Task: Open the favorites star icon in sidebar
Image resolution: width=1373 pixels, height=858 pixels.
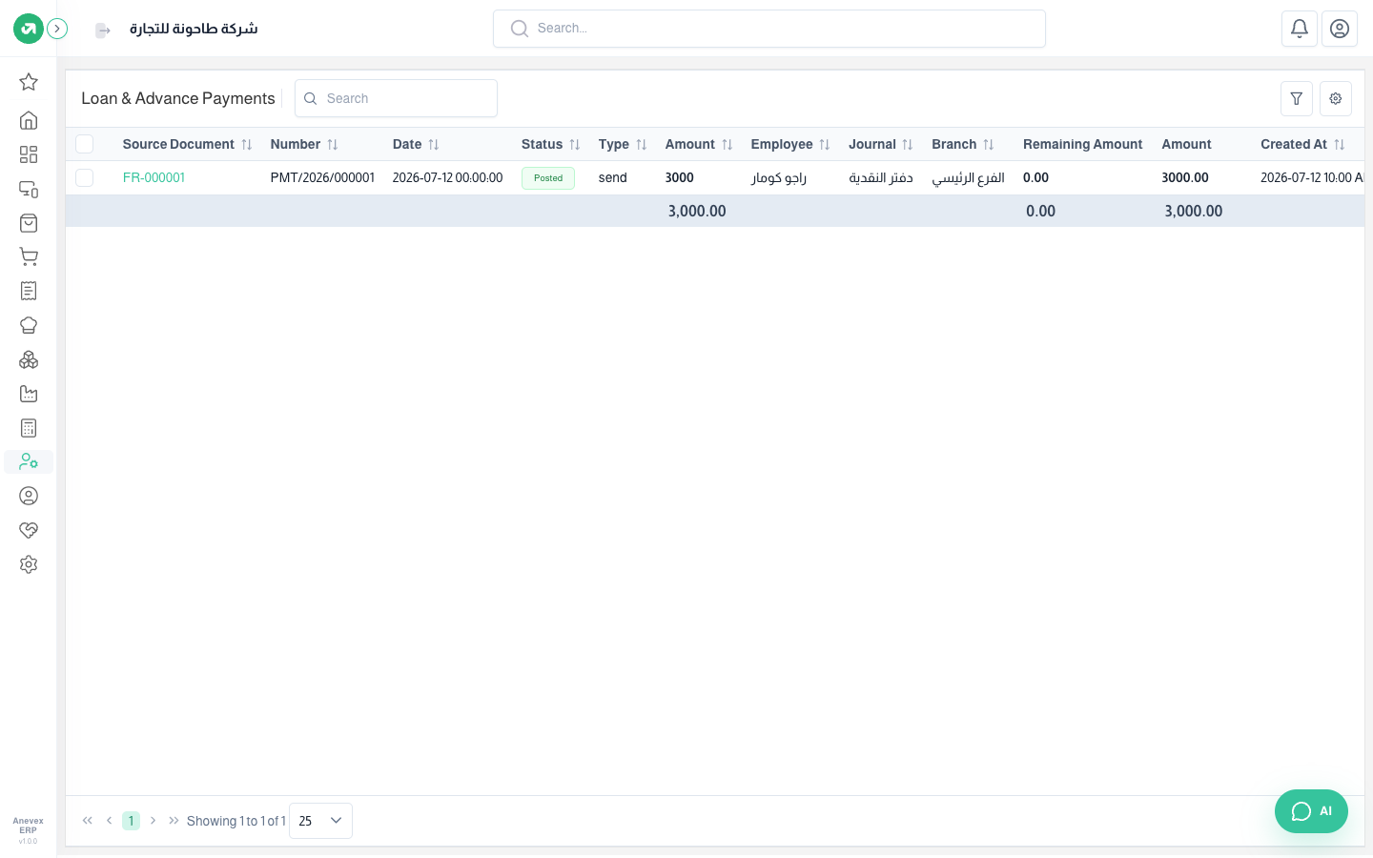Action: click(29, 82)
